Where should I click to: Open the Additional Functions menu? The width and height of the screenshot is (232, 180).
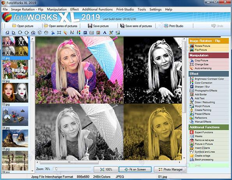(x=97, y=9)
